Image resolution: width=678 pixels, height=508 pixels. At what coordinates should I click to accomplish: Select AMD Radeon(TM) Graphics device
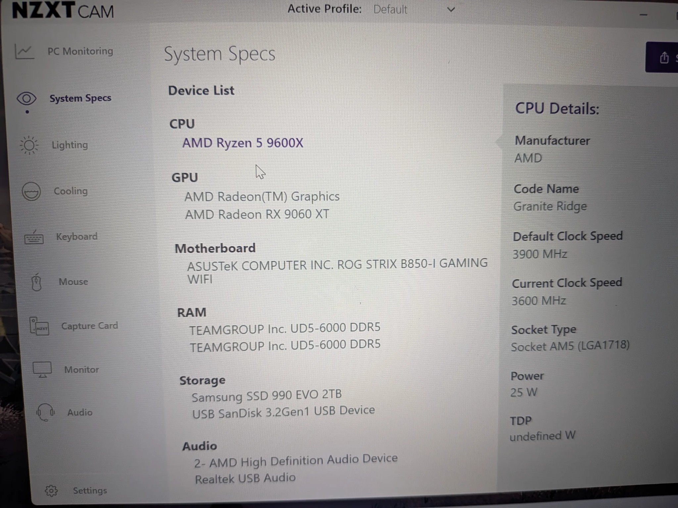262,196
